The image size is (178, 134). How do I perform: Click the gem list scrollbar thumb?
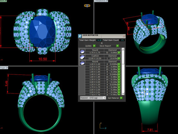(x=123, y=57)
